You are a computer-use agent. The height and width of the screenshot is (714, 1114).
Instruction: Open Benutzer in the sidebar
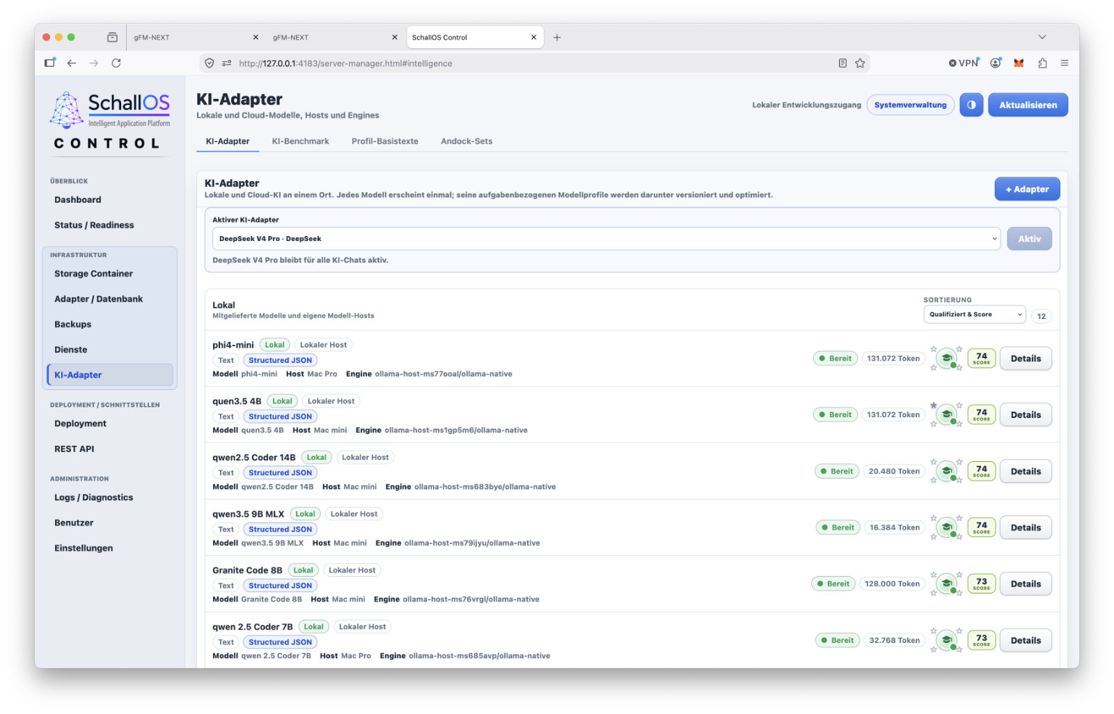[x=74, y=522]
